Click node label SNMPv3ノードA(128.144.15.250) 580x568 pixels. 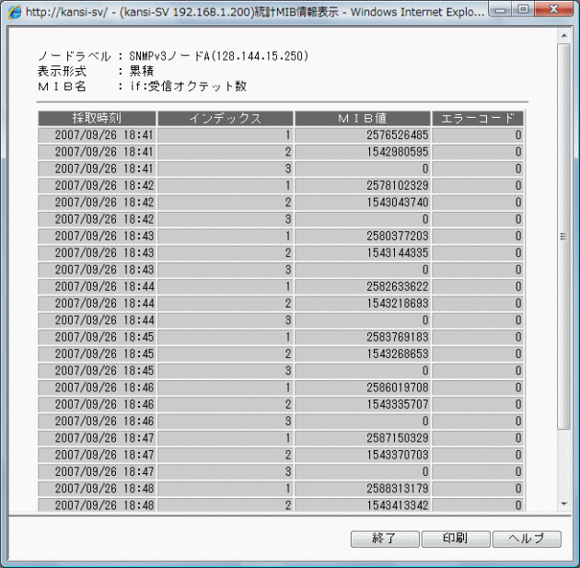[218, 56]
